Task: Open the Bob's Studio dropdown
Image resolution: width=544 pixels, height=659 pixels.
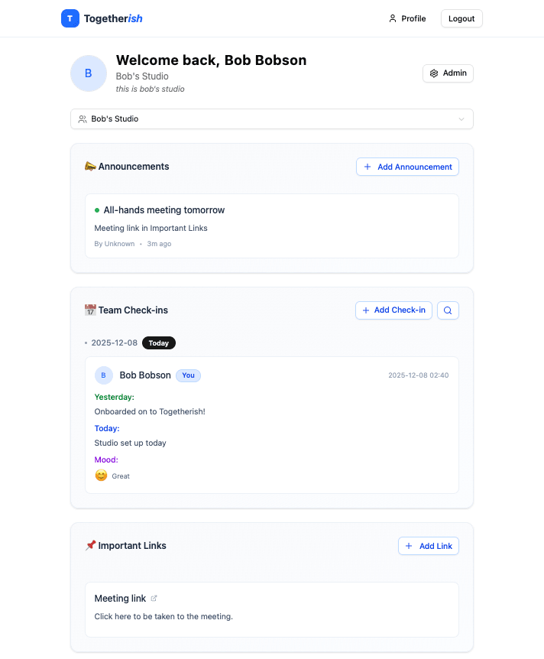Action: (271, 118)
